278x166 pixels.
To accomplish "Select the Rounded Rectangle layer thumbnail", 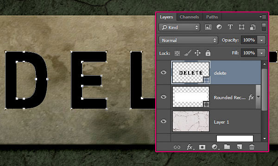I will tap(191, 97).
